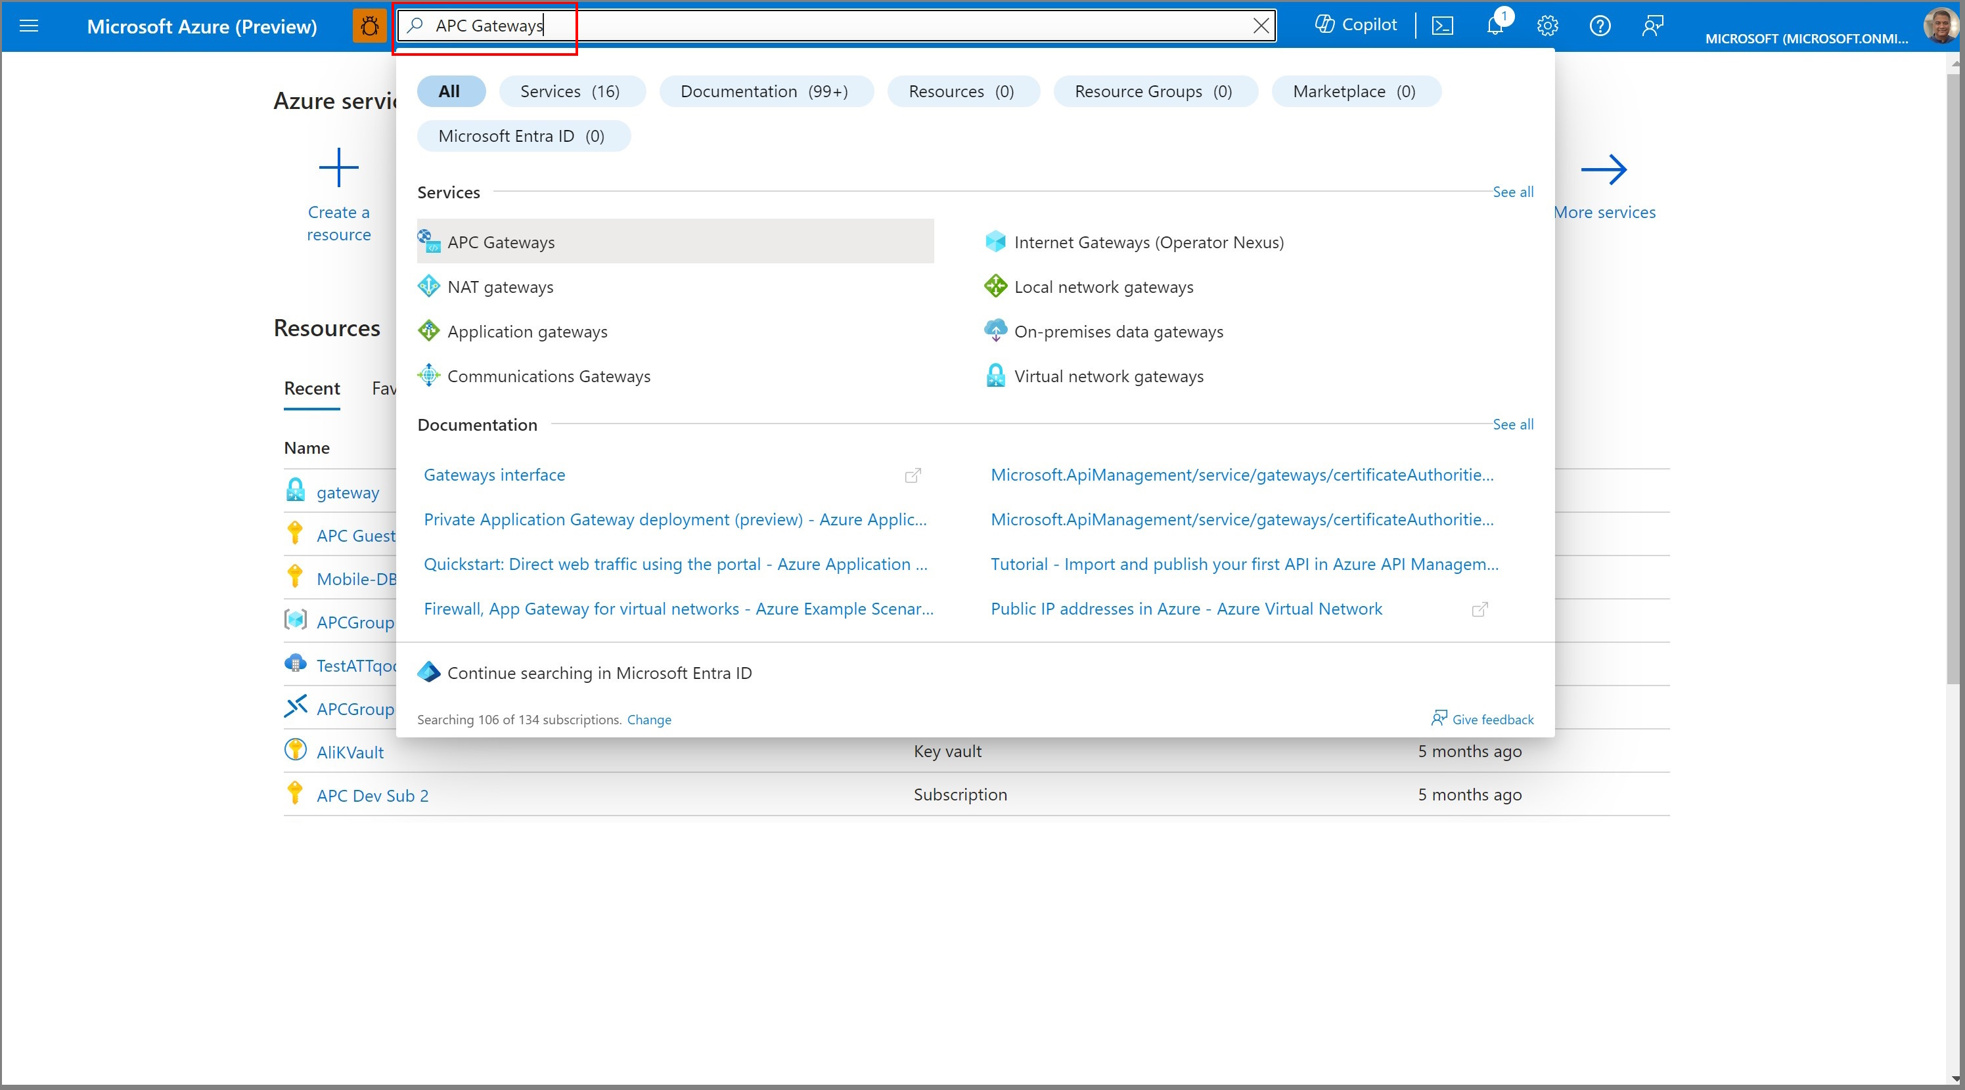Open Quickstart: Direct web traffic doc
The width and height of the screenshot is (1965, 1090).
tap(675, 565)
